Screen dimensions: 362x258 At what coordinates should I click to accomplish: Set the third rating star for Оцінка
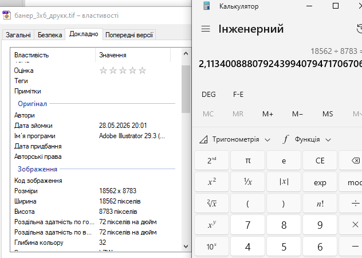[x=123, y=71]
